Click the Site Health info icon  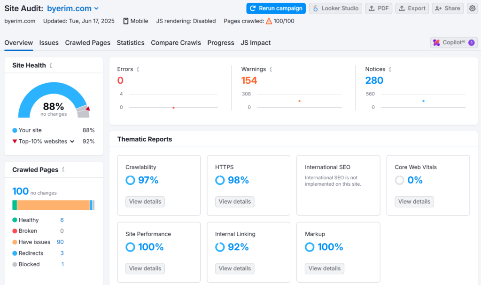[x=51, y=65]
